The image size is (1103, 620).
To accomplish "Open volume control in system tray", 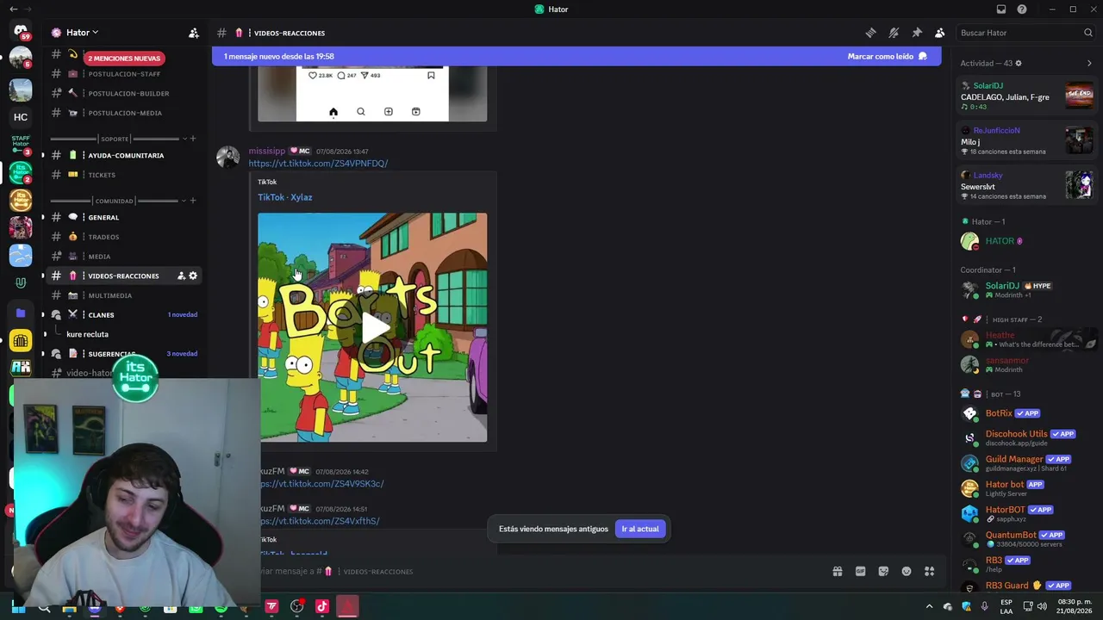I will pyautogui.click(x=1043, y=606).
